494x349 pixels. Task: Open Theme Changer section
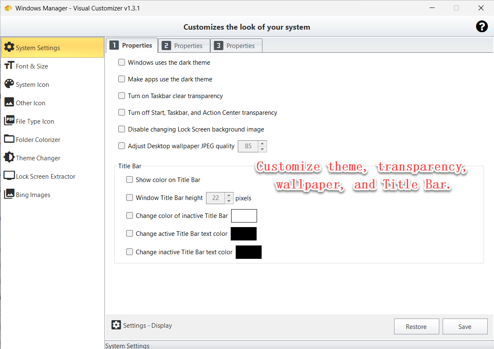pyautogui.click(x=53, y=158)
